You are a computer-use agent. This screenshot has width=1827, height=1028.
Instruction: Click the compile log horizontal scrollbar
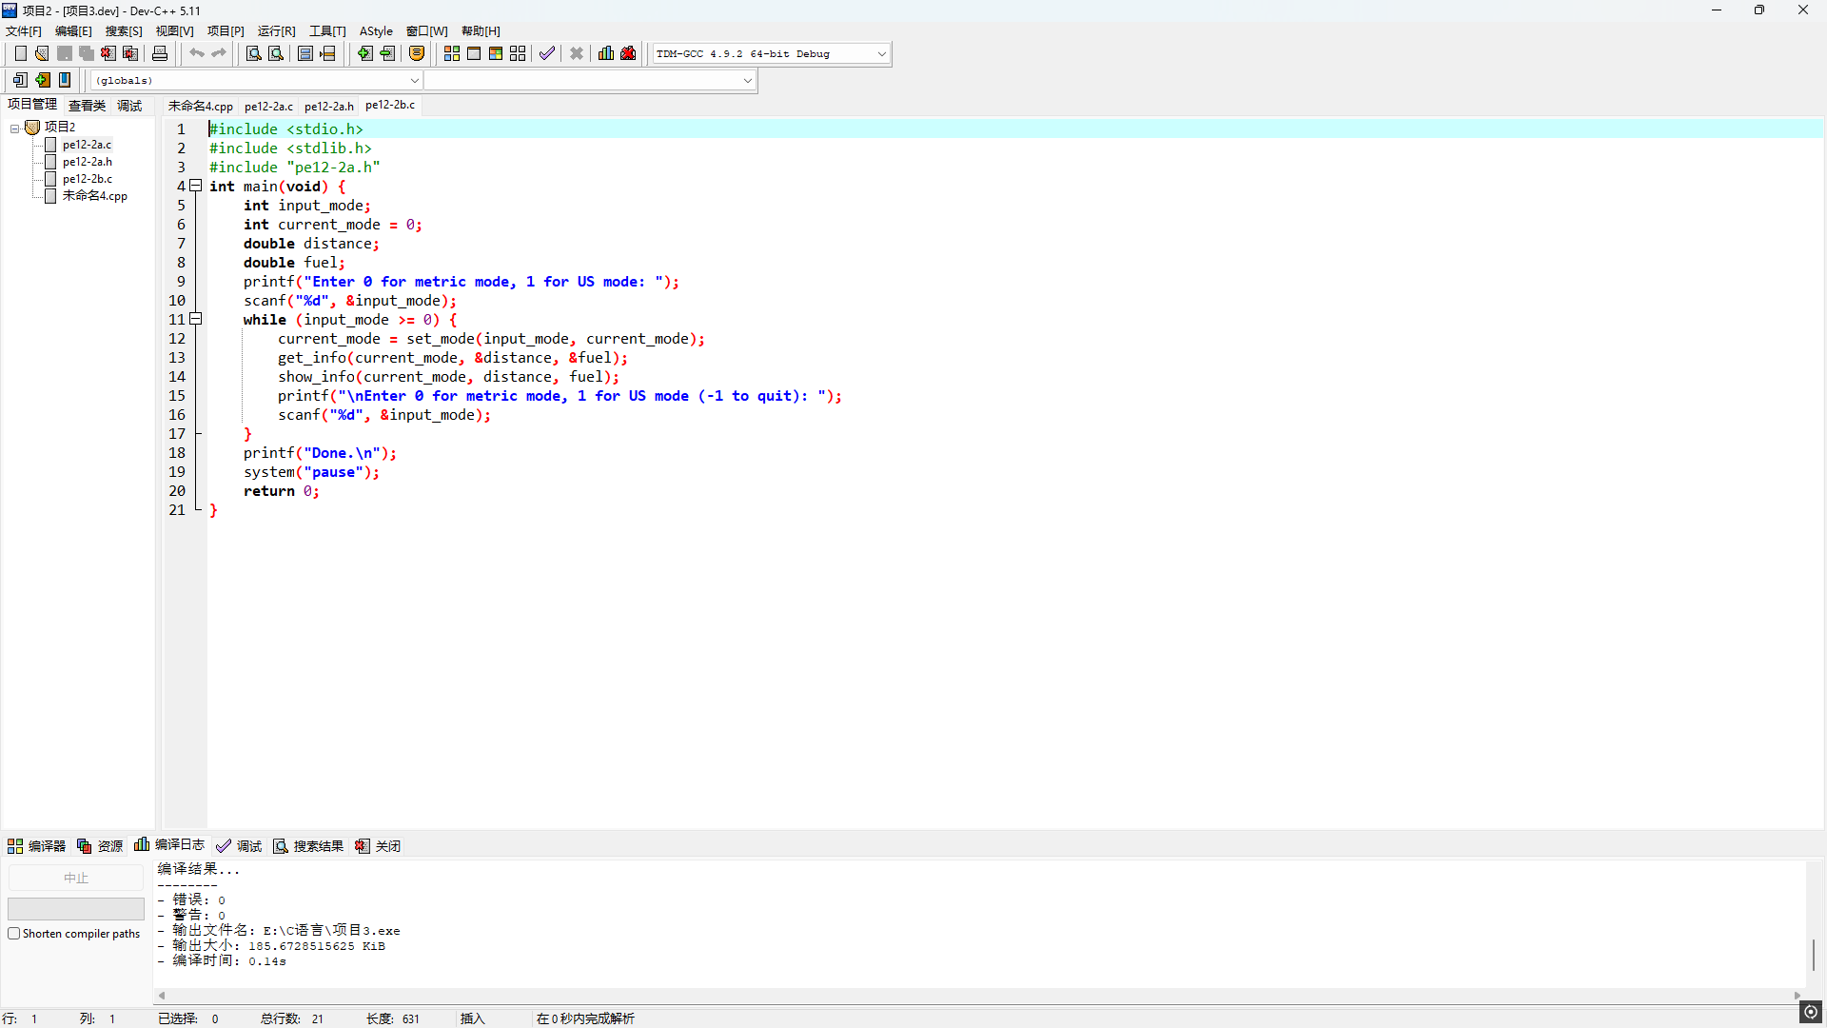978,996
